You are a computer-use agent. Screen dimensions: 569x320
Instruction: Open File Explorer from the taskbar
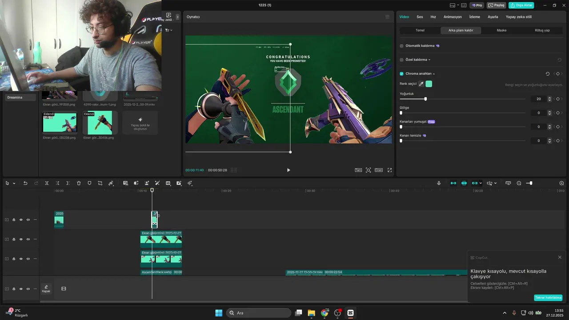pos(311,313)
